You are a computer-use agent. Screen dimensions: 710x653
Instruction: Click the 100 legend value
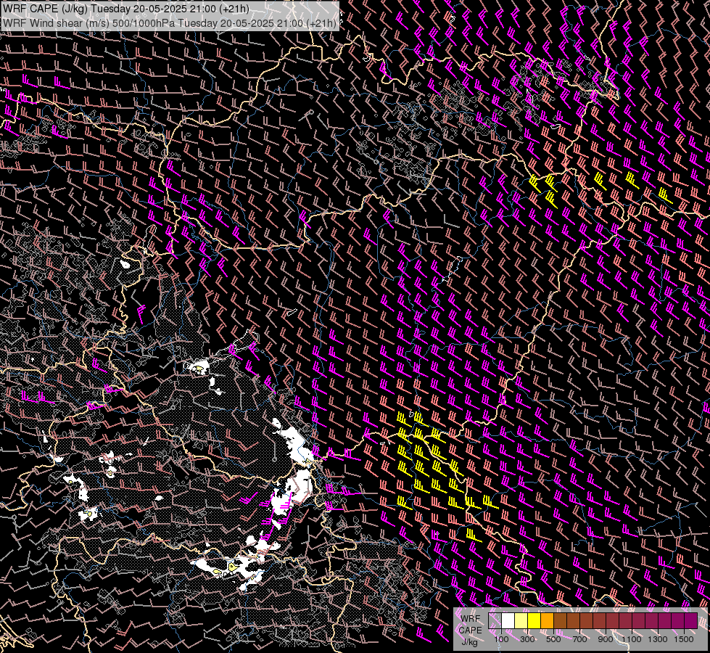(501, 639)
